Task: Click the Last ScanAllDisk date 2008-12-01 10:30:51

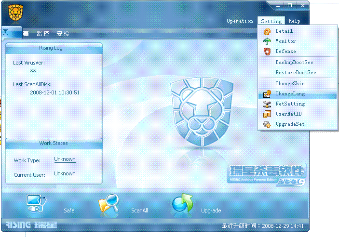Action: click(x=54, y=92)
